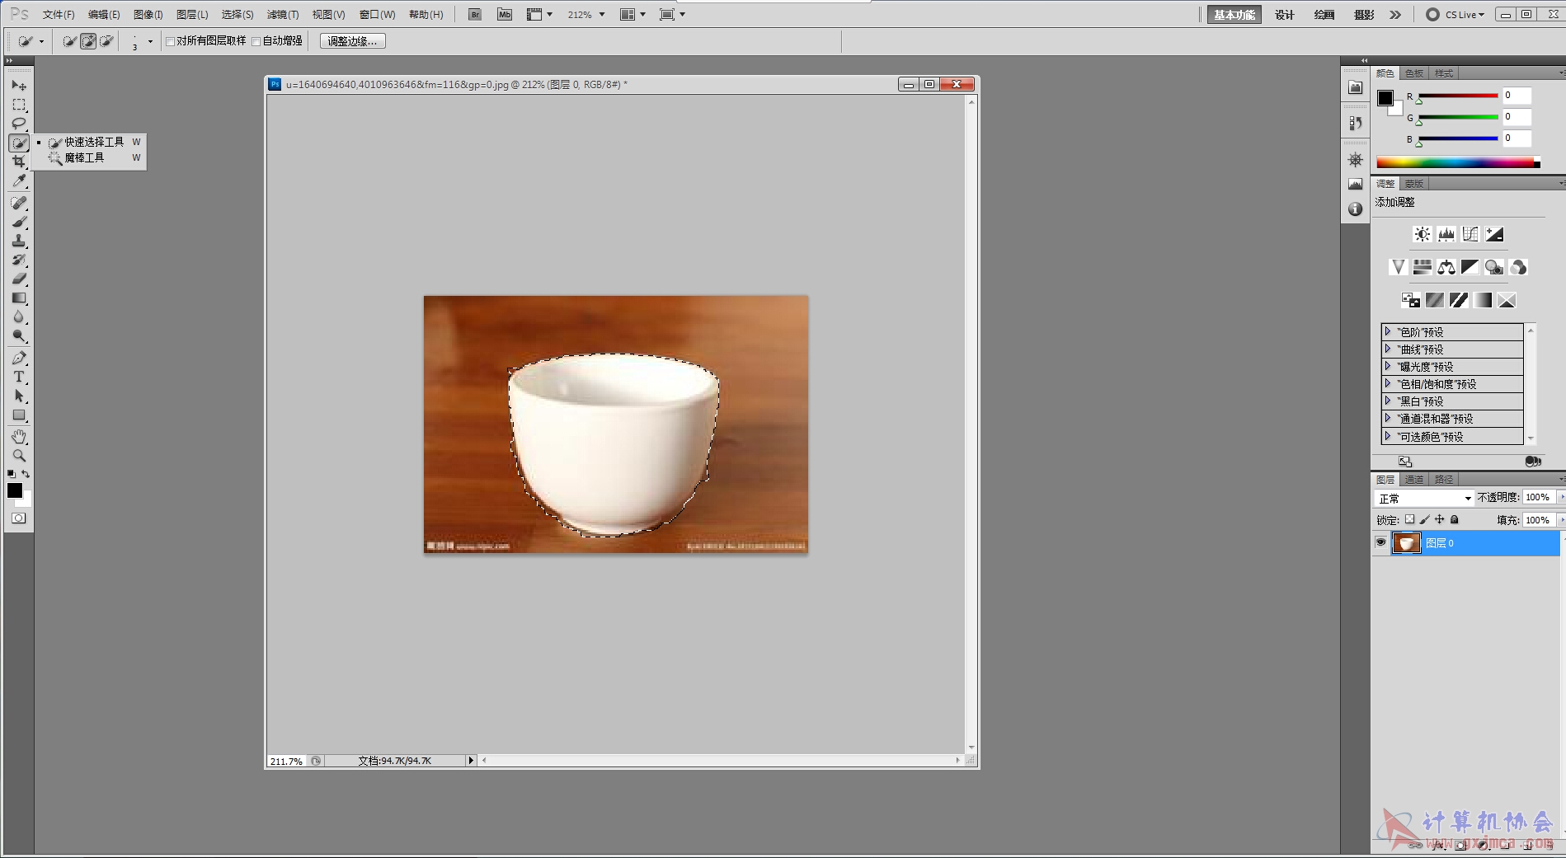The width and height of the screenshot is (1566, 858).
Task: Choose add-to-selection brush mode
Action: tap(88, 41)
